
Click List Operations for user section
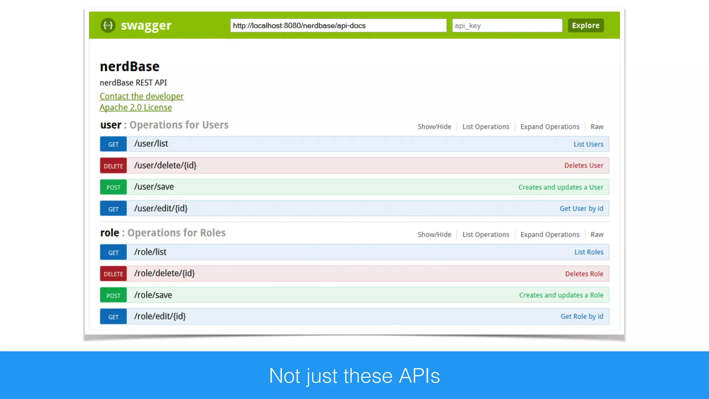tap(486, 126)
